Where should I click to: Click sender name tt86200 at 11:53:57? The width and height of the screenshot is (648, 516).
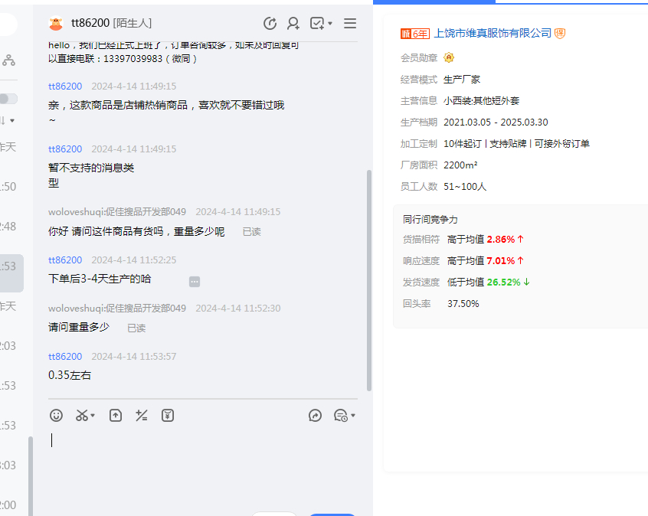click(x=65, y=357)
